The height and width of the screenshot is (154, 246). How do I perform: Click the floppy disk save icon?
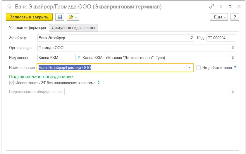point(60,17)
